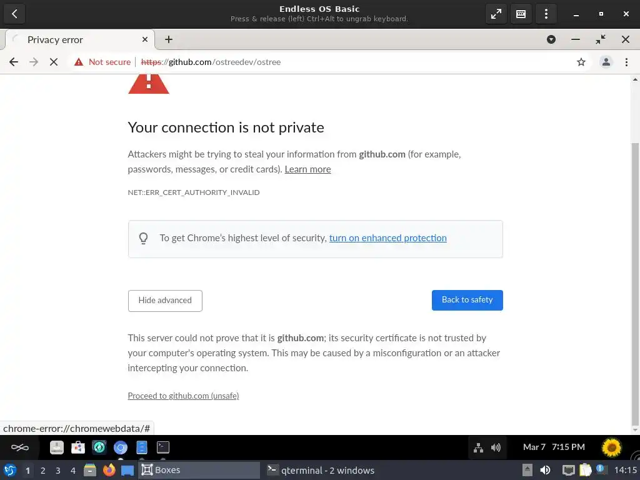The image size is (640, 480).
Task: Open the file manager in Endless taskbar
Action: (57, 447)
